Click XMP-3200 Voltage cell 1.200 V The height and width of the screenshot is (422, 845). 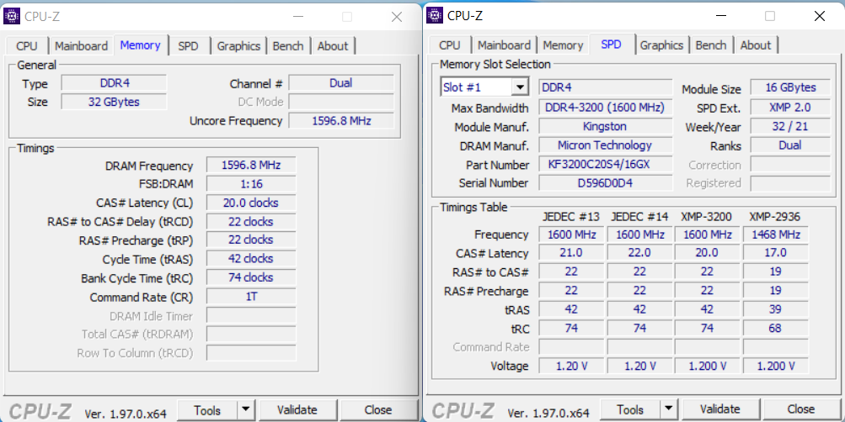click(708, 366)
